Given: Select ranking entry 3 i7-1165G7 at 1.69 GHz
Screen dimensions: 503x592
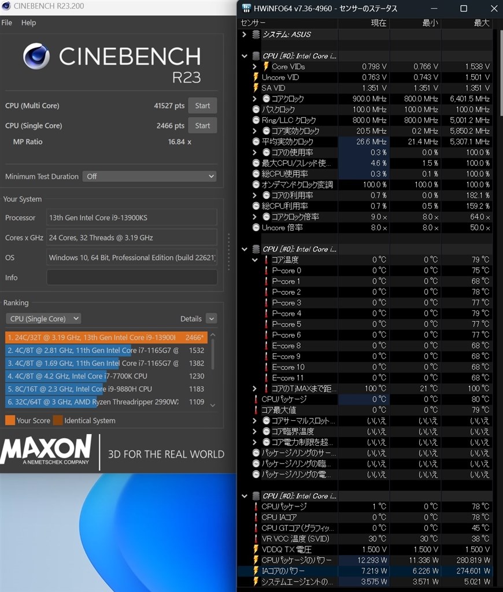Looking at the screenshot, I should coord(106,363).
